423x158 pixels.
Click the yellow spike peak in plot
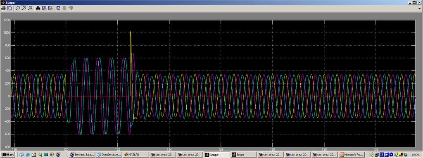pyautogui.click(x=131, y=32)
